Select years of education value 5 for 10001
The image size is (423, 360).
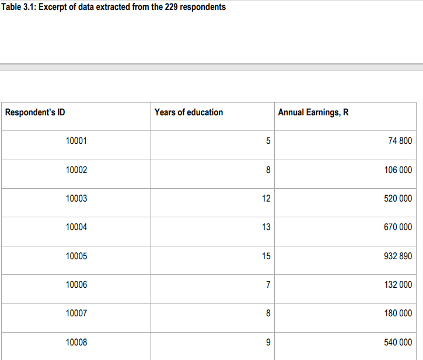[x=268, y=141]
